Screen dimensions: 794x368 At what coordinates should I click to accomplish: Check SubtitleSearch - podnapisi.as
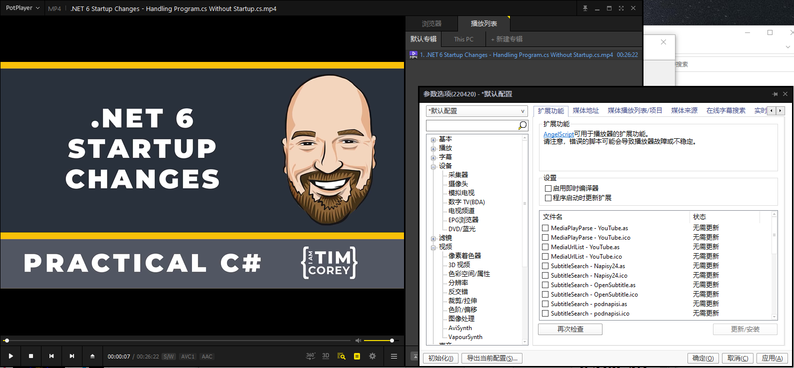click(x=545, y=304)
